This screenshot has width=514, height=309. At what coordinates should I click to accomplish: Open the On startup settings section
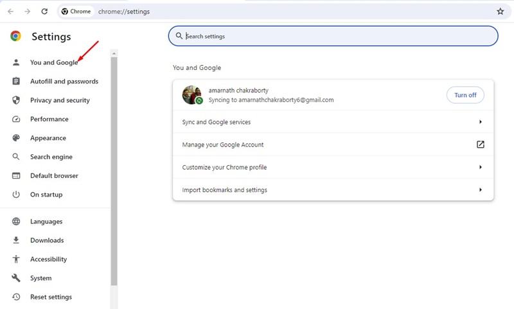[46, 195]
